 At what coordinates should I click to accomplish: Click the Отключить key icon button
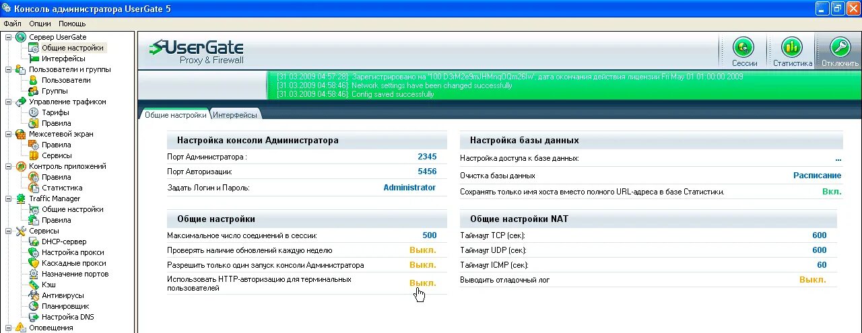[x=840, y=52]
